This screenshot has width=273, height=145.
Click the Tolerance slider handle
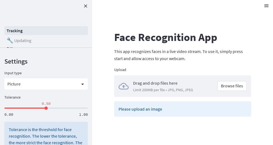tap(46, 108)
